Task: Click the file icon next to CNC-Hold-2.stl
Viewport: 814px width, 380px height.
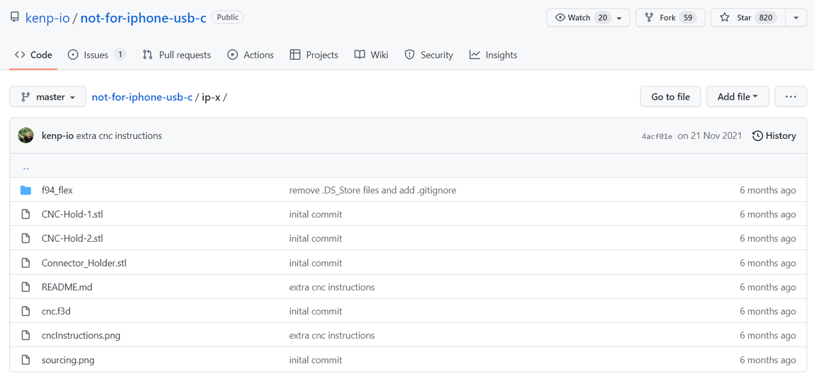Action: click(25, 238)
